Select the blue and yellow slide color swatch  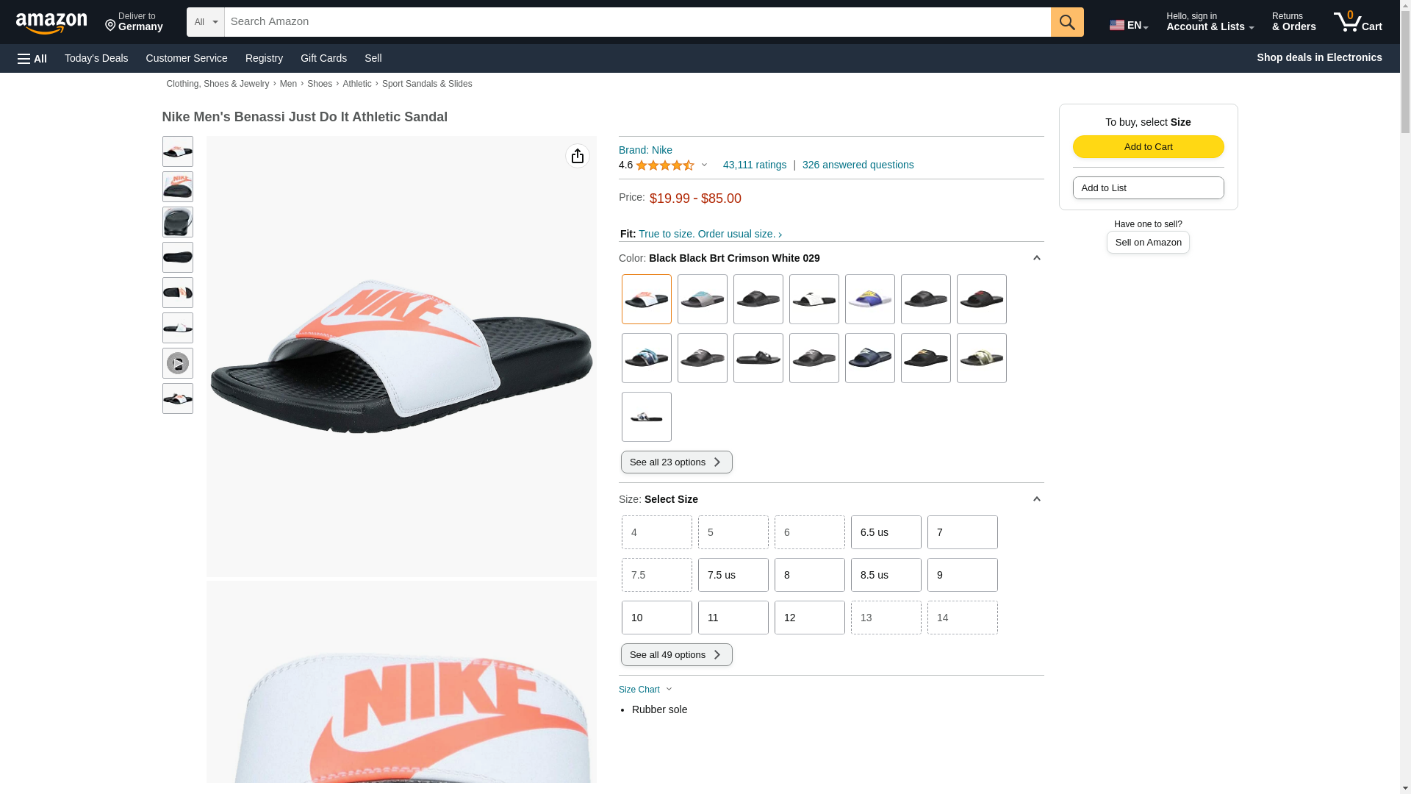click(869, 299)
